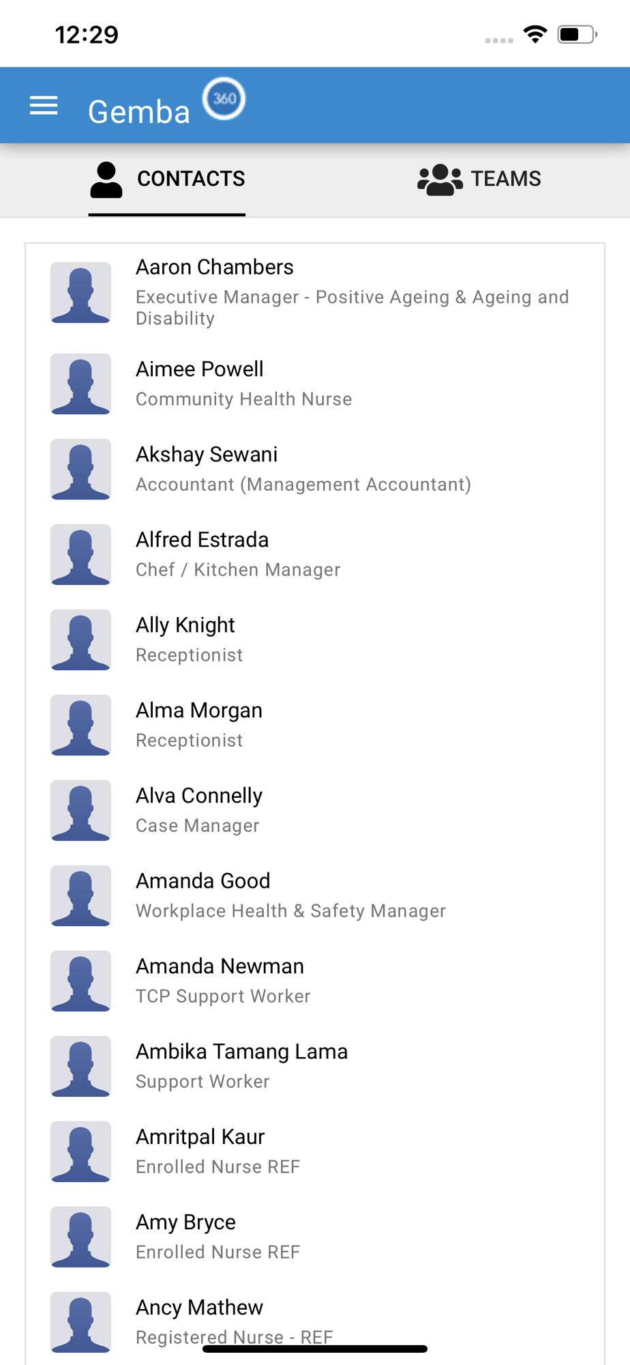Tap the Gemba app title

coord(139,112)
